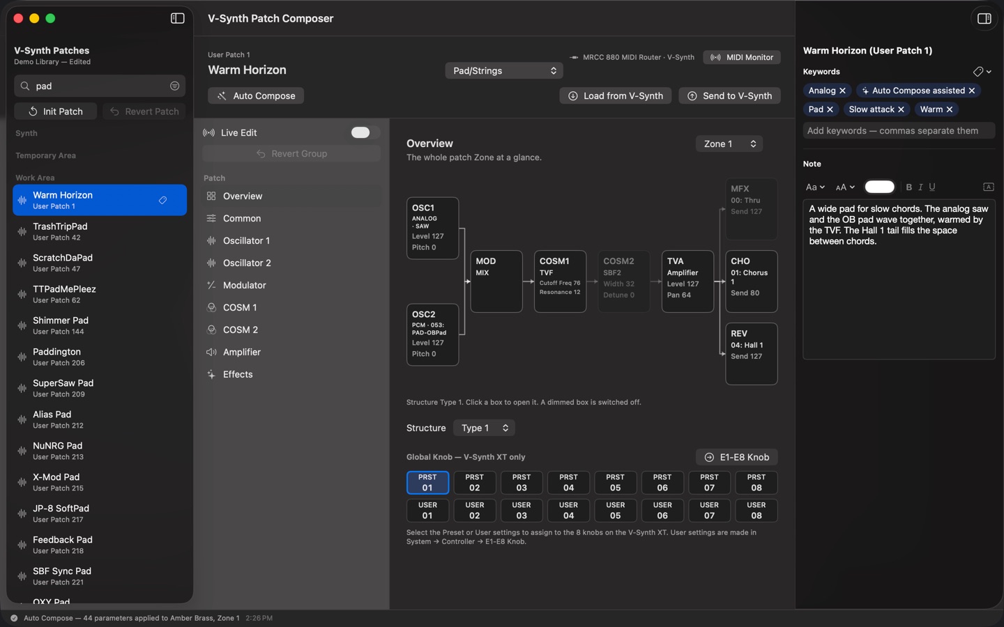Open the Keywords tag menu dropdown
The image size is (1004, 627).
(982, 72)
